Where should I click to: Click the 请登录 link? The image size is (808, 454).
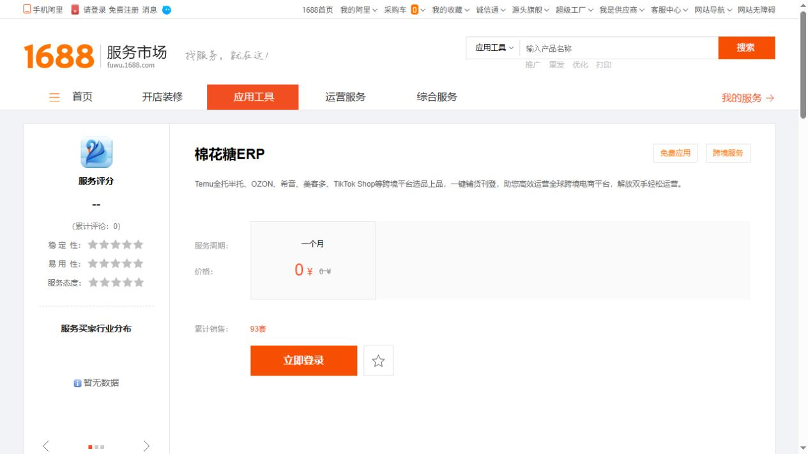point(95,10)
